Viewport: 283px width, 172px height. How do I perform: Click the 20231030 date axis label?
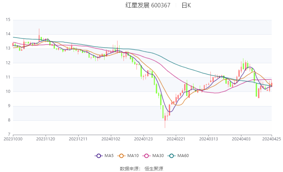coord(13,139)
